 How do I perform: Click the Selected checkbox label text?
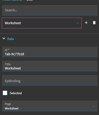[16, 93]
